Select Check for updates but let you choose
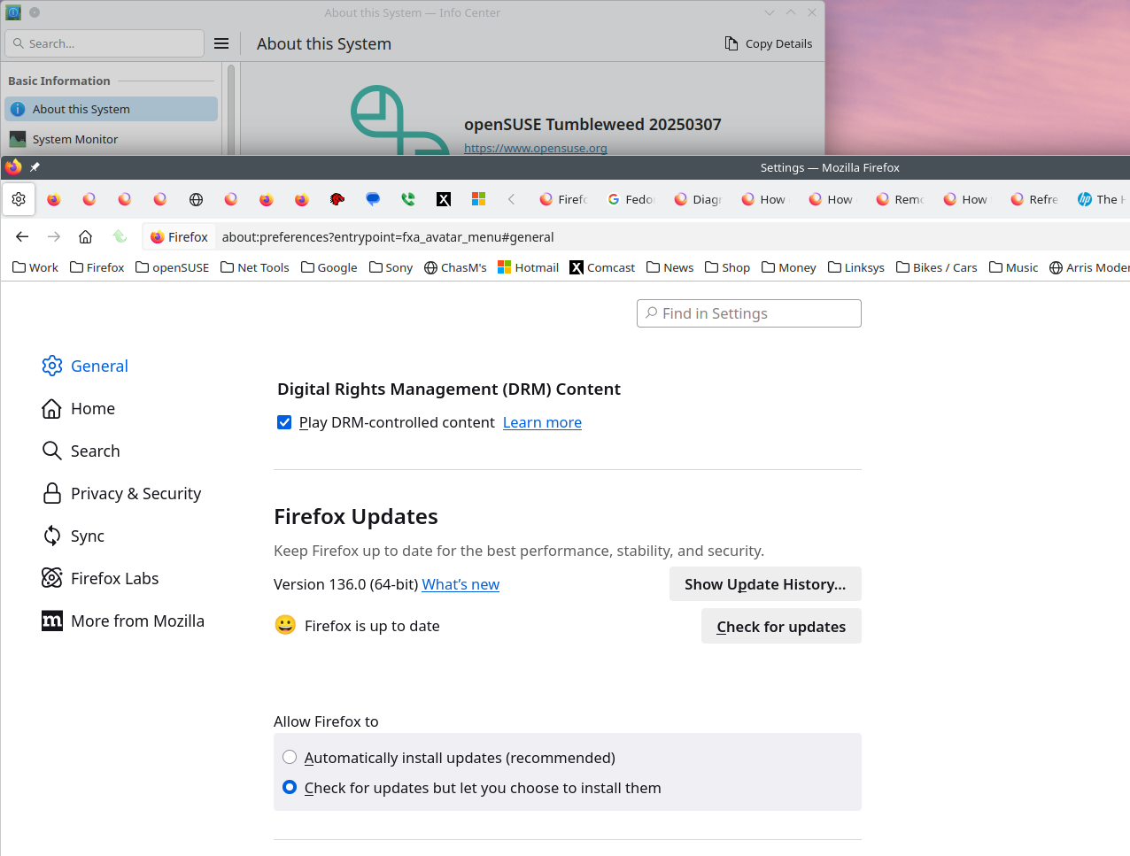Viewport: 1130px width, 856px height. (290, 787)
